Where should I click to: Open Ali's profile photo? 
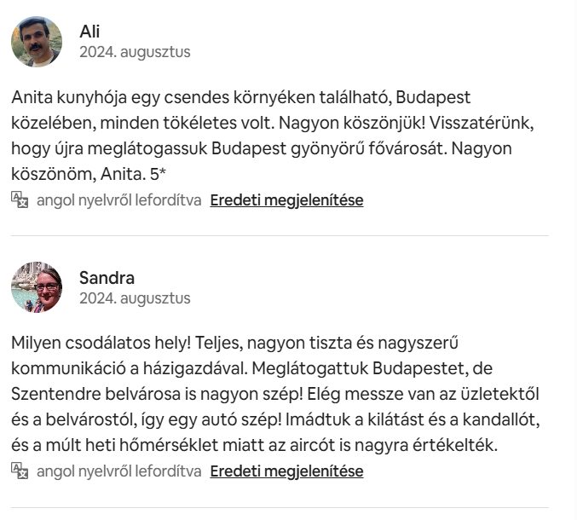[37, 41]
